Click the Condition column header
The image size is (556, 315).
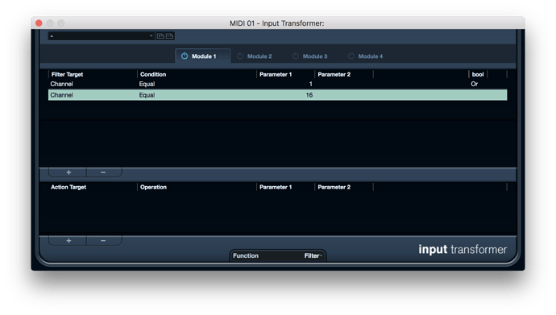pyautogui.click(x=153, y=74)
